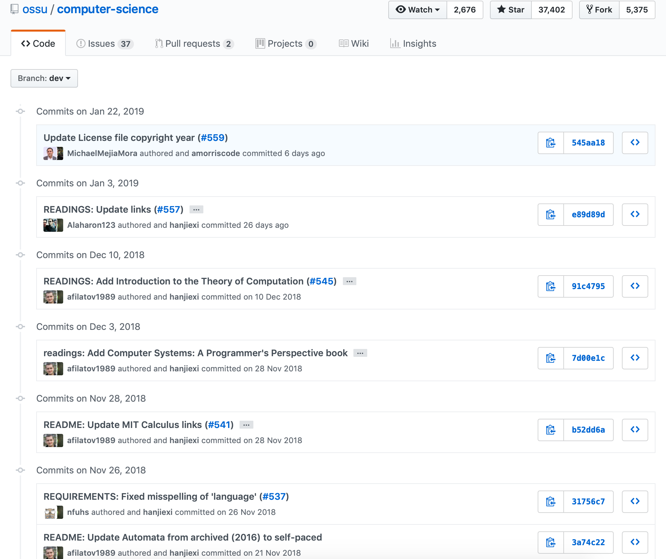Open pull request #559 link
Image resolution: width=666 pixels, height=559 pixels.
tap(213, 138)
